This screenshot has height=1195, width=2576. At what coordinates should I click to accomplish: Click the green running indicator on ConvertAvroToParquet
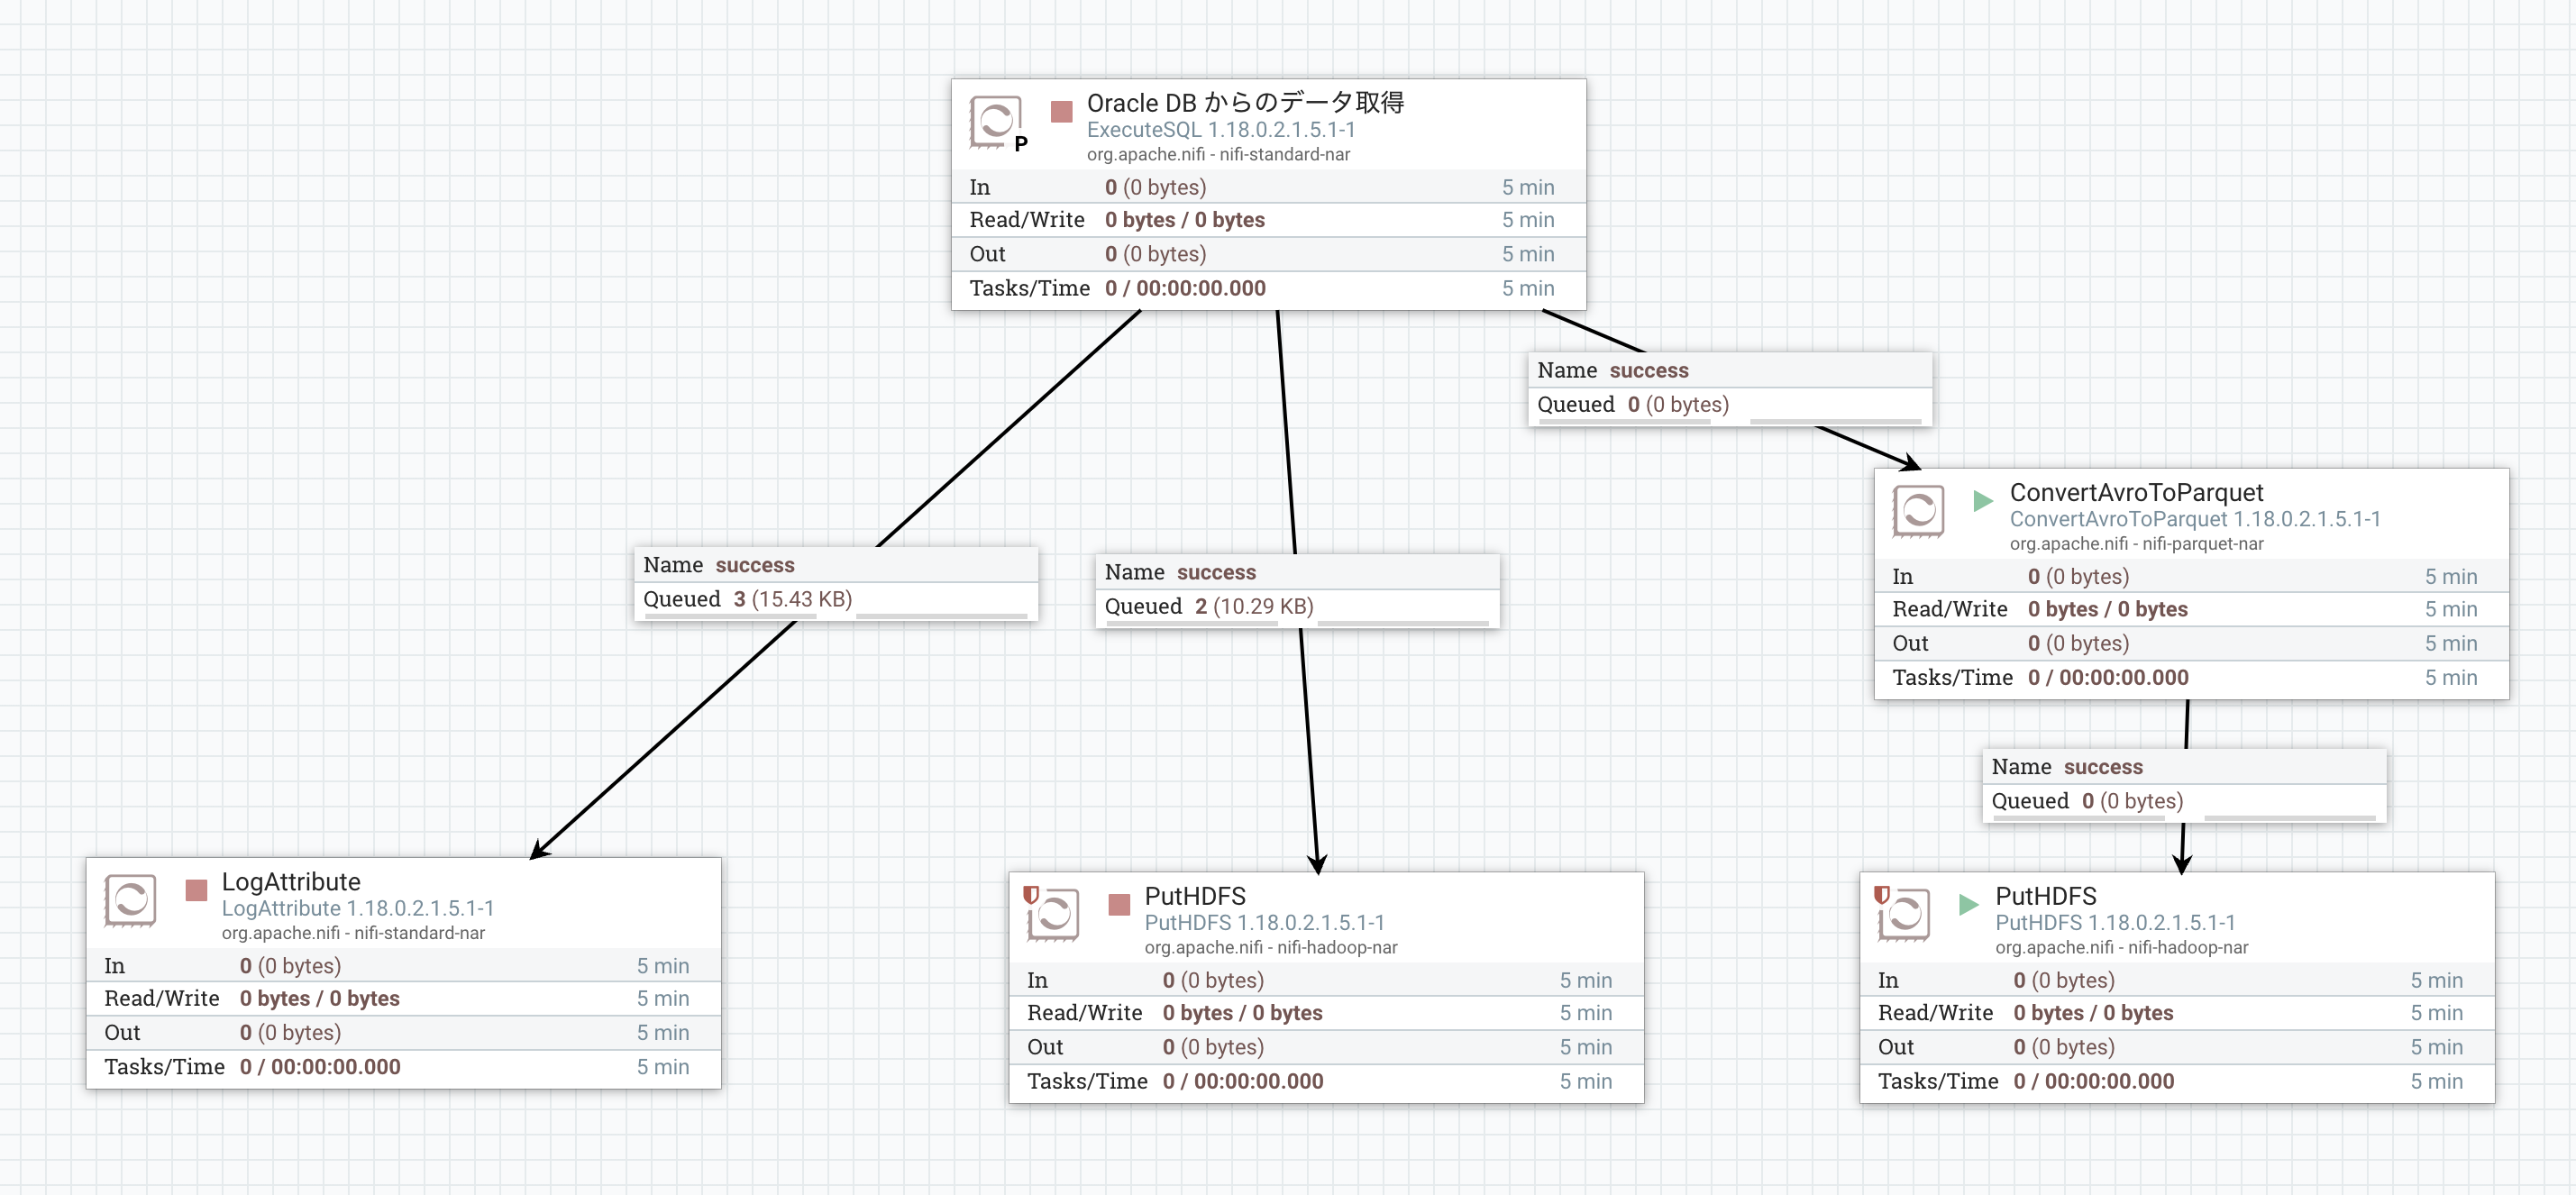[1982, 500]
